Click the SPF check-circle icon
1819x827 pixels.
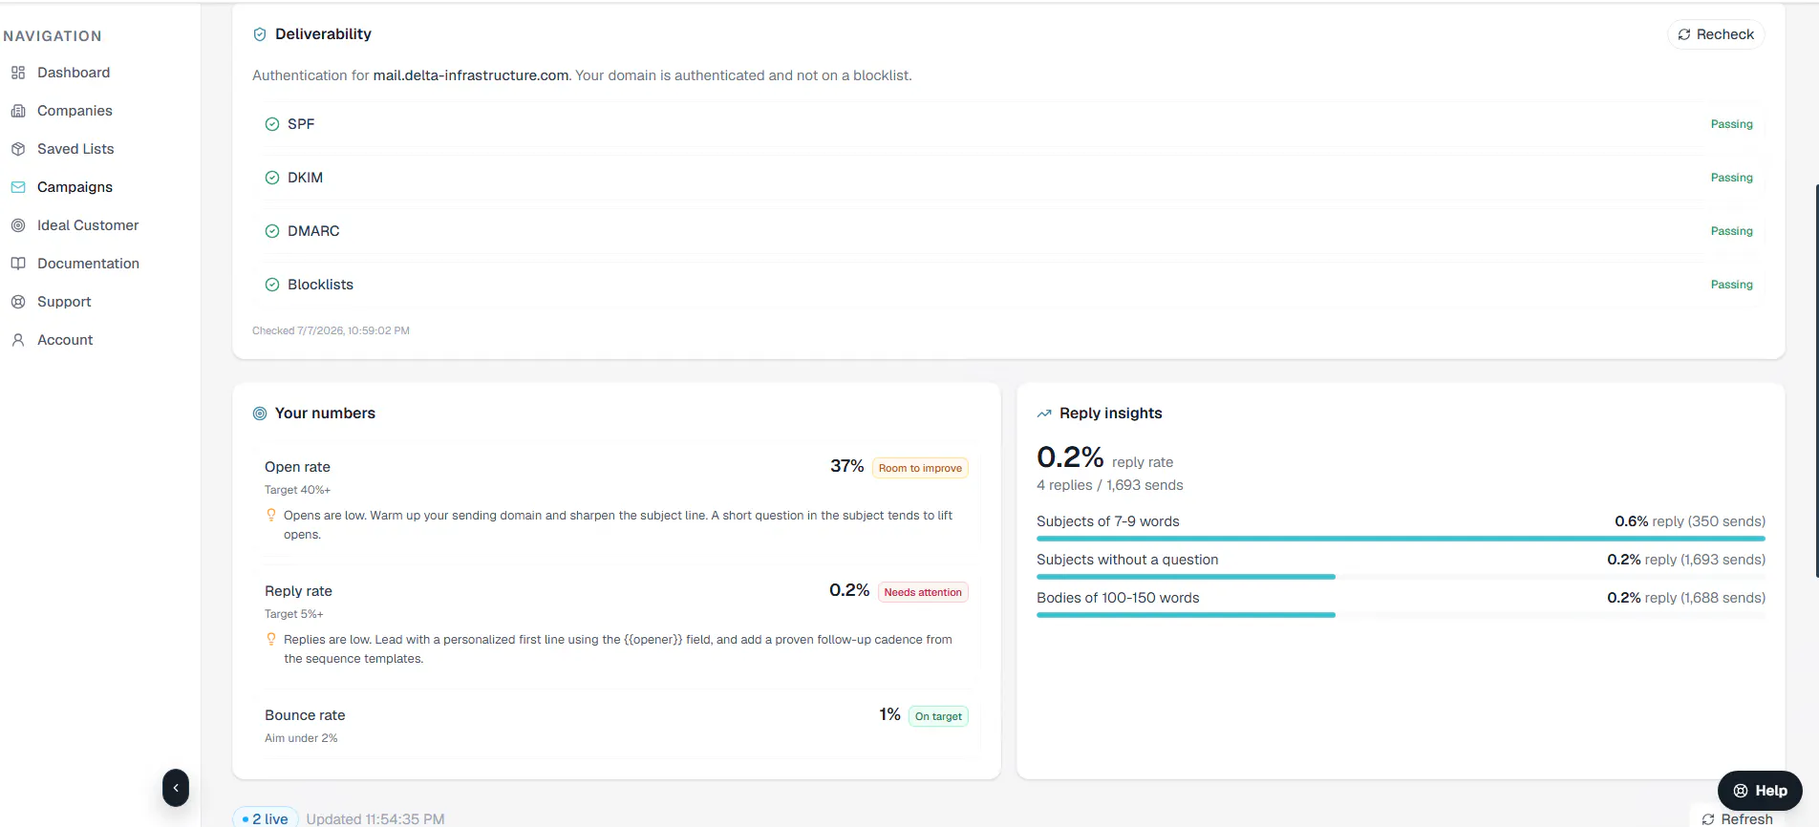272,124
